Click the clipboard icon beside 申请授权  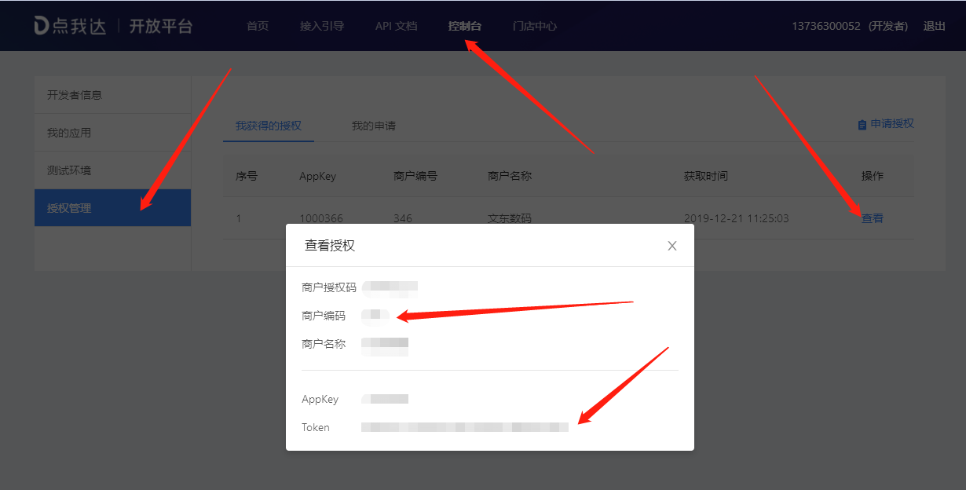[862, 124]
